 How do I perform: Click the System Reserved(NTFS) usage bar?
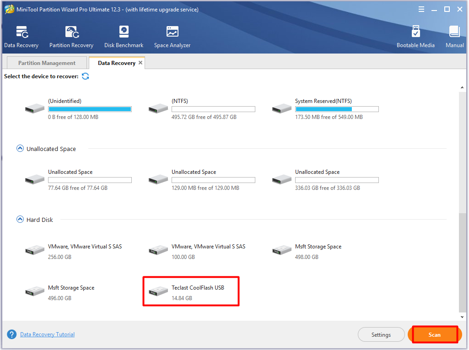tap(337, 109)
